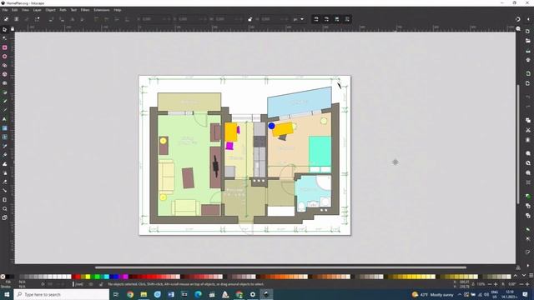Viewport: 534px width, 300px height.
Task: Select the Star and polygon tool
Action: [x=4, y=65]
